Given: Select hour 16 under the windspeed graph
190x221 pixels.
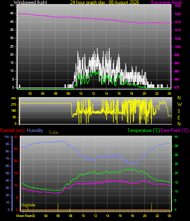Looking at the screenshot, I should tap(119, 93).
